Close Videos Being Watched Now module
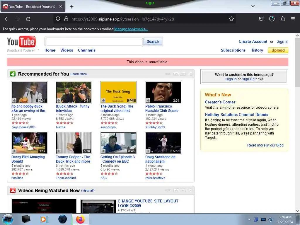 pos(190,190)
